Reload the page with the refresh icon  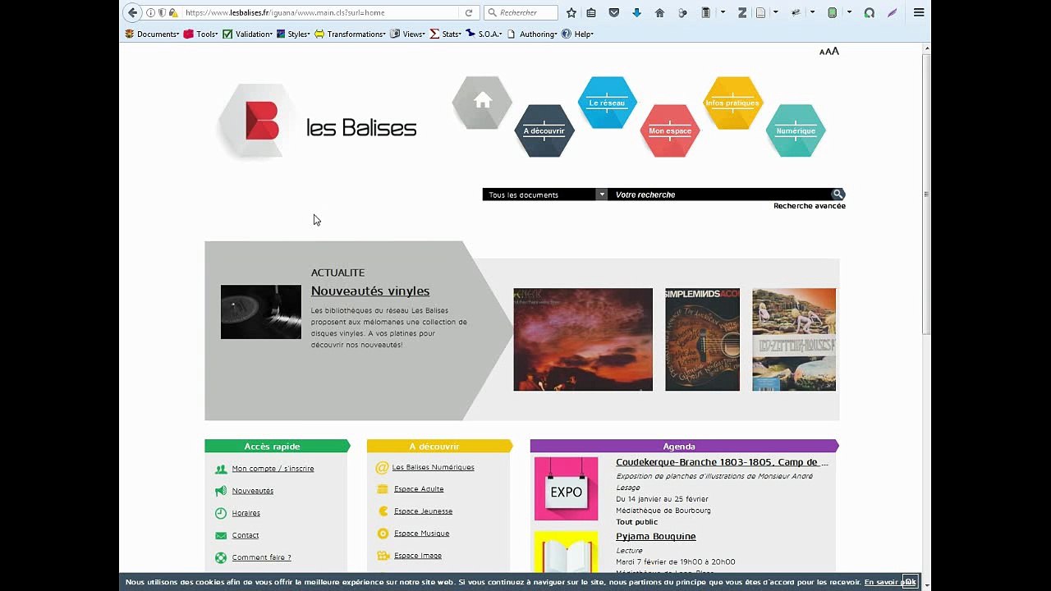469,12
